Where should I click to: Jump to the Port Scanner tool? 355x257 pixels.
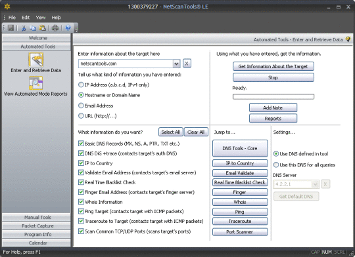(x=240, y=232)
